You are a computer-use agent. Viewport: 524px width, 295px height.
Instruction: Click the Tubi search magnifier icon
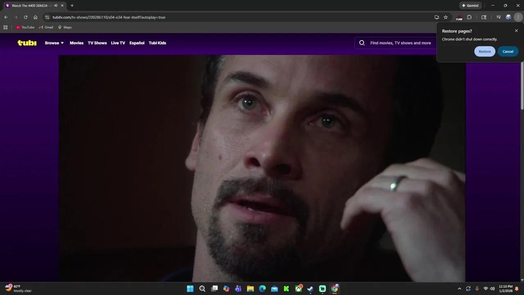pyautogui.click(x=362, y=43)
